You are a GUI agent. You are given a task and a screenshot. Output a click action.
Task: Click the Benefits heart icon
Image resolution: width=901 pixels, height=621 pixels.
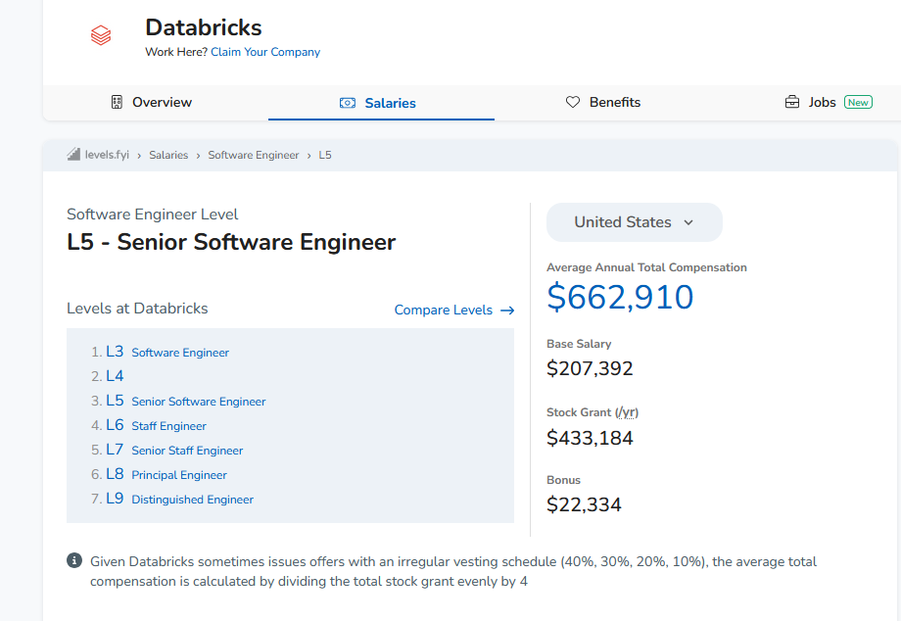pos(573,102)
